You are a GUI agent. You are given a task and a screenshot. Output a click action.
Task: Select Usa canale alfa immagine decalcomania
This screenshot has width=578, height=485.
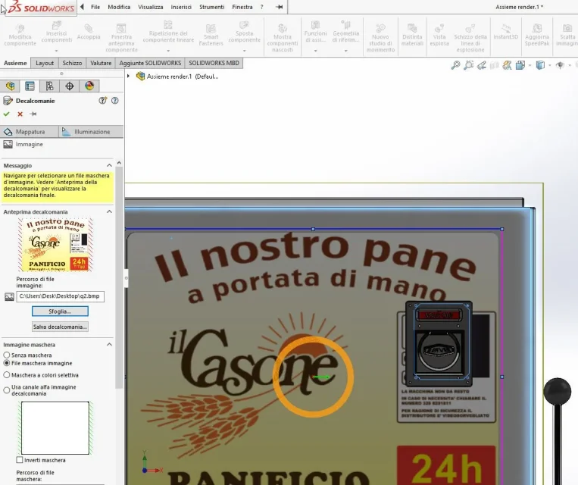click(x=7, y=390)
